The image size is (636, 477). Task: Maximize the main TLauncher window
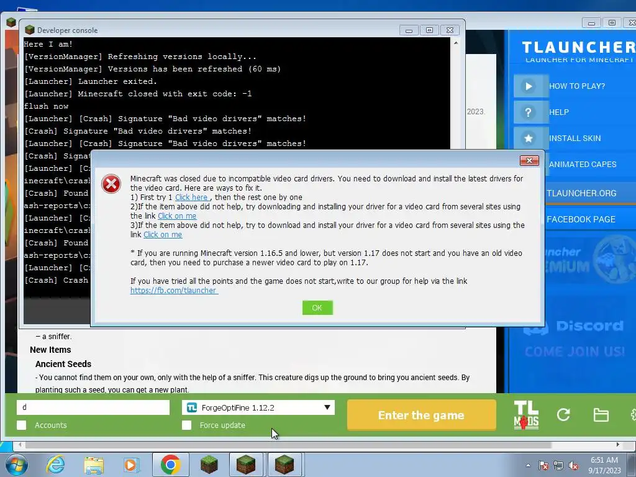pyautogui.click(x=612, y=23)
